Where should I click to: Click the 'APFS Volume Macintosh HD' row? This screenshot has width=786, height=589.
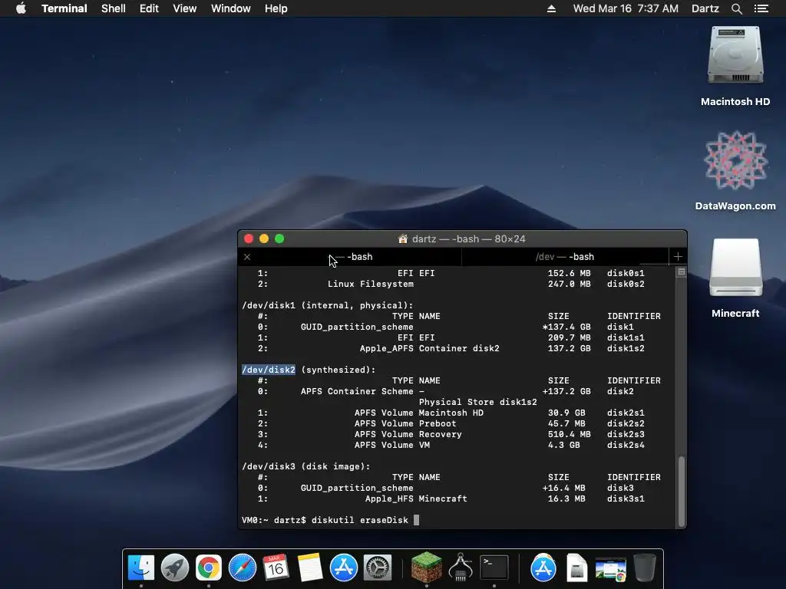(451, 413)
